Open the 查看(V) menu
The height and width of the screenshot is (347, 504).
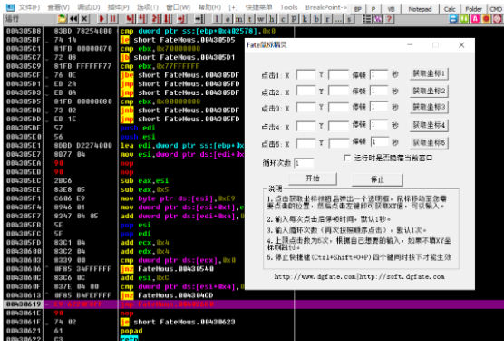click(x=58, y=7)
